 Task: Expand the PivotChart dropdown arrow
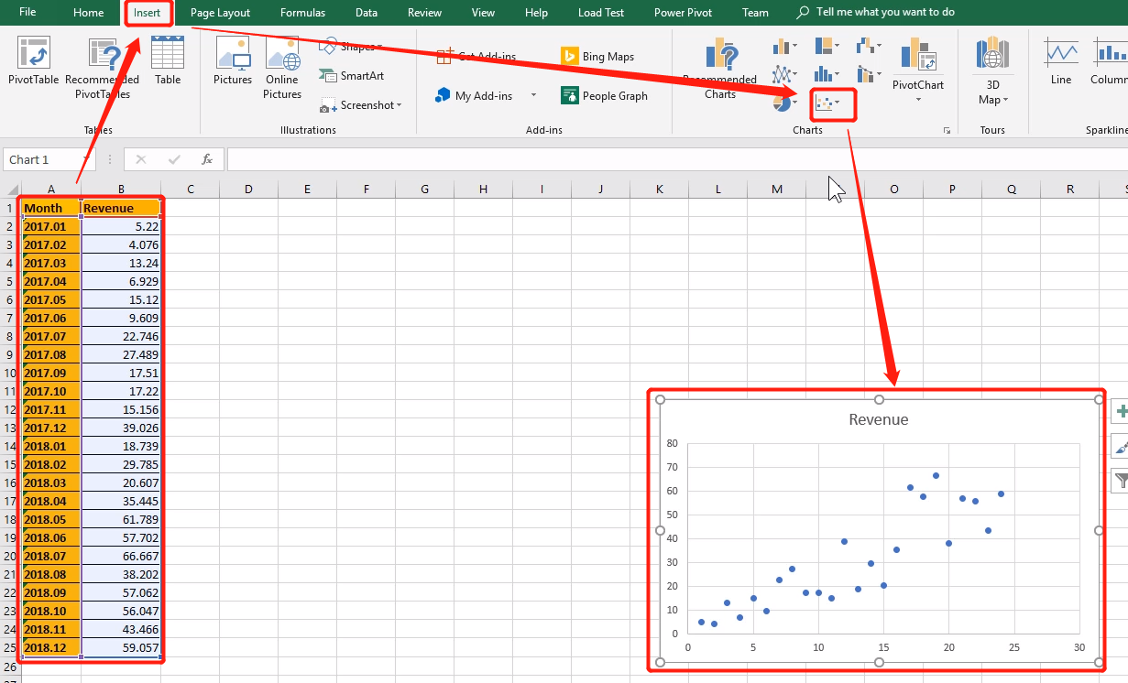pyautogui.click(x=918, y=100)
